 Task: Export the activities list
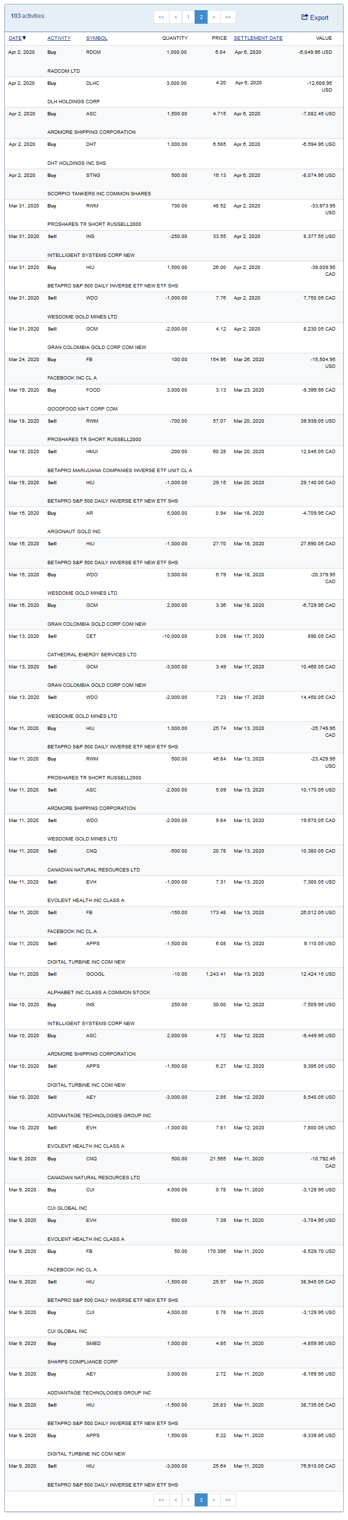pyautogui.click(x=315, y=18)
